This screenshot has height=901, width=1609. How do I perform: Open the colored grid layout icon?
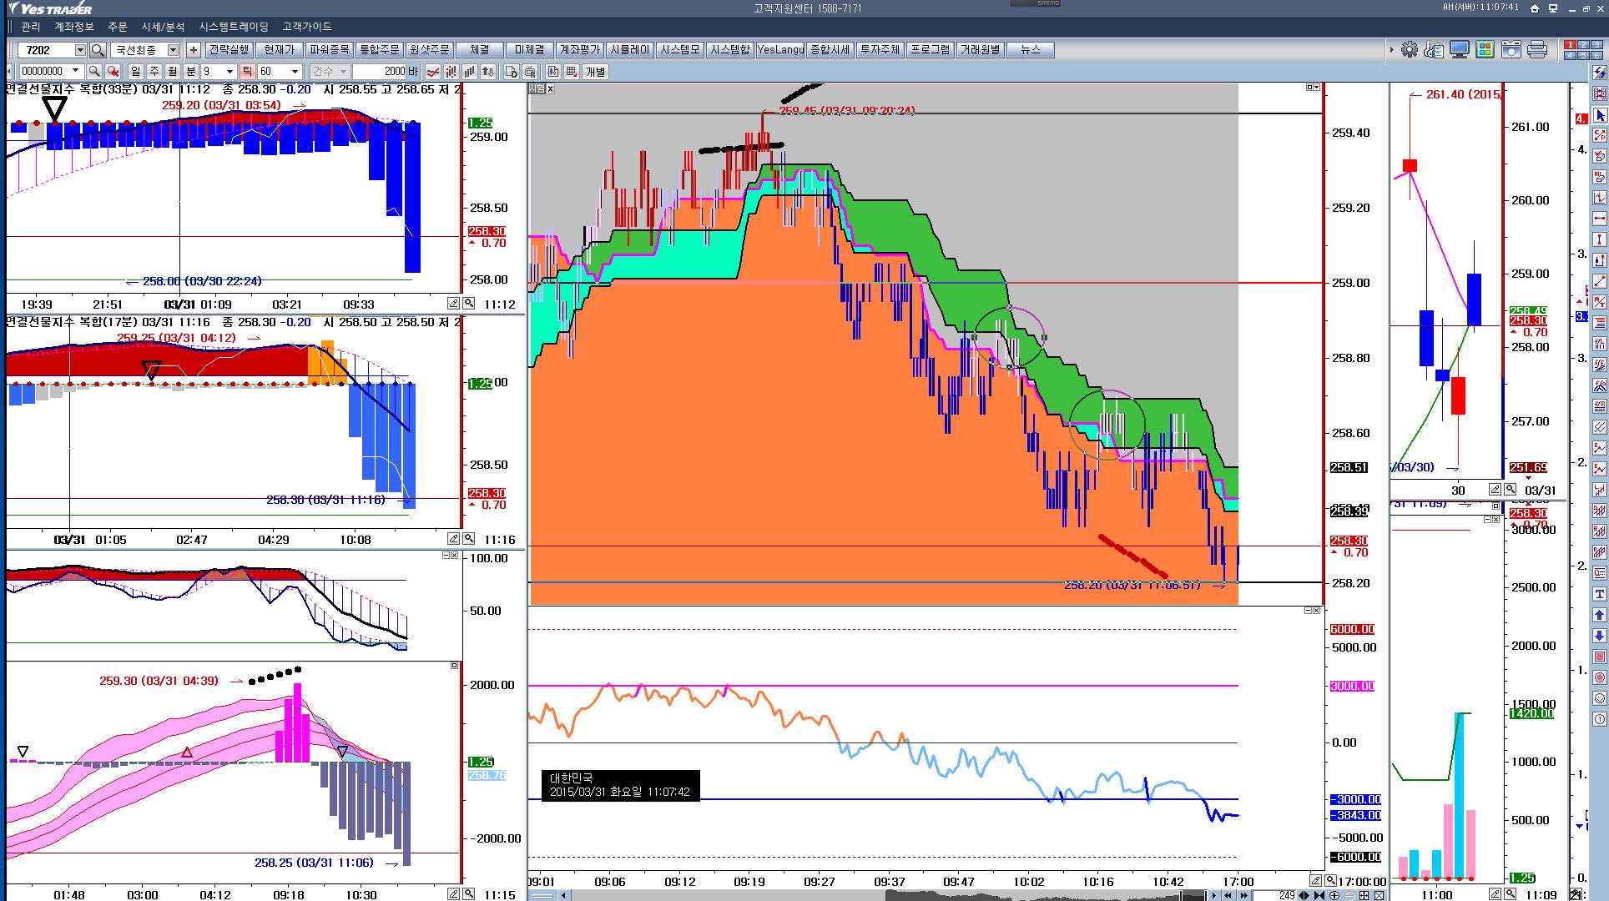pos(1485,50)
